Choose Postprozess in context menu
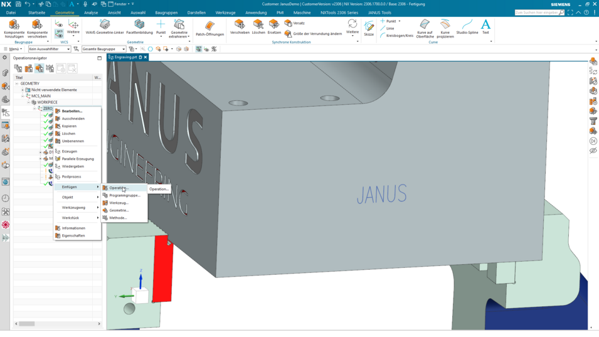The image size is (599, 337). tap(77, 176)
